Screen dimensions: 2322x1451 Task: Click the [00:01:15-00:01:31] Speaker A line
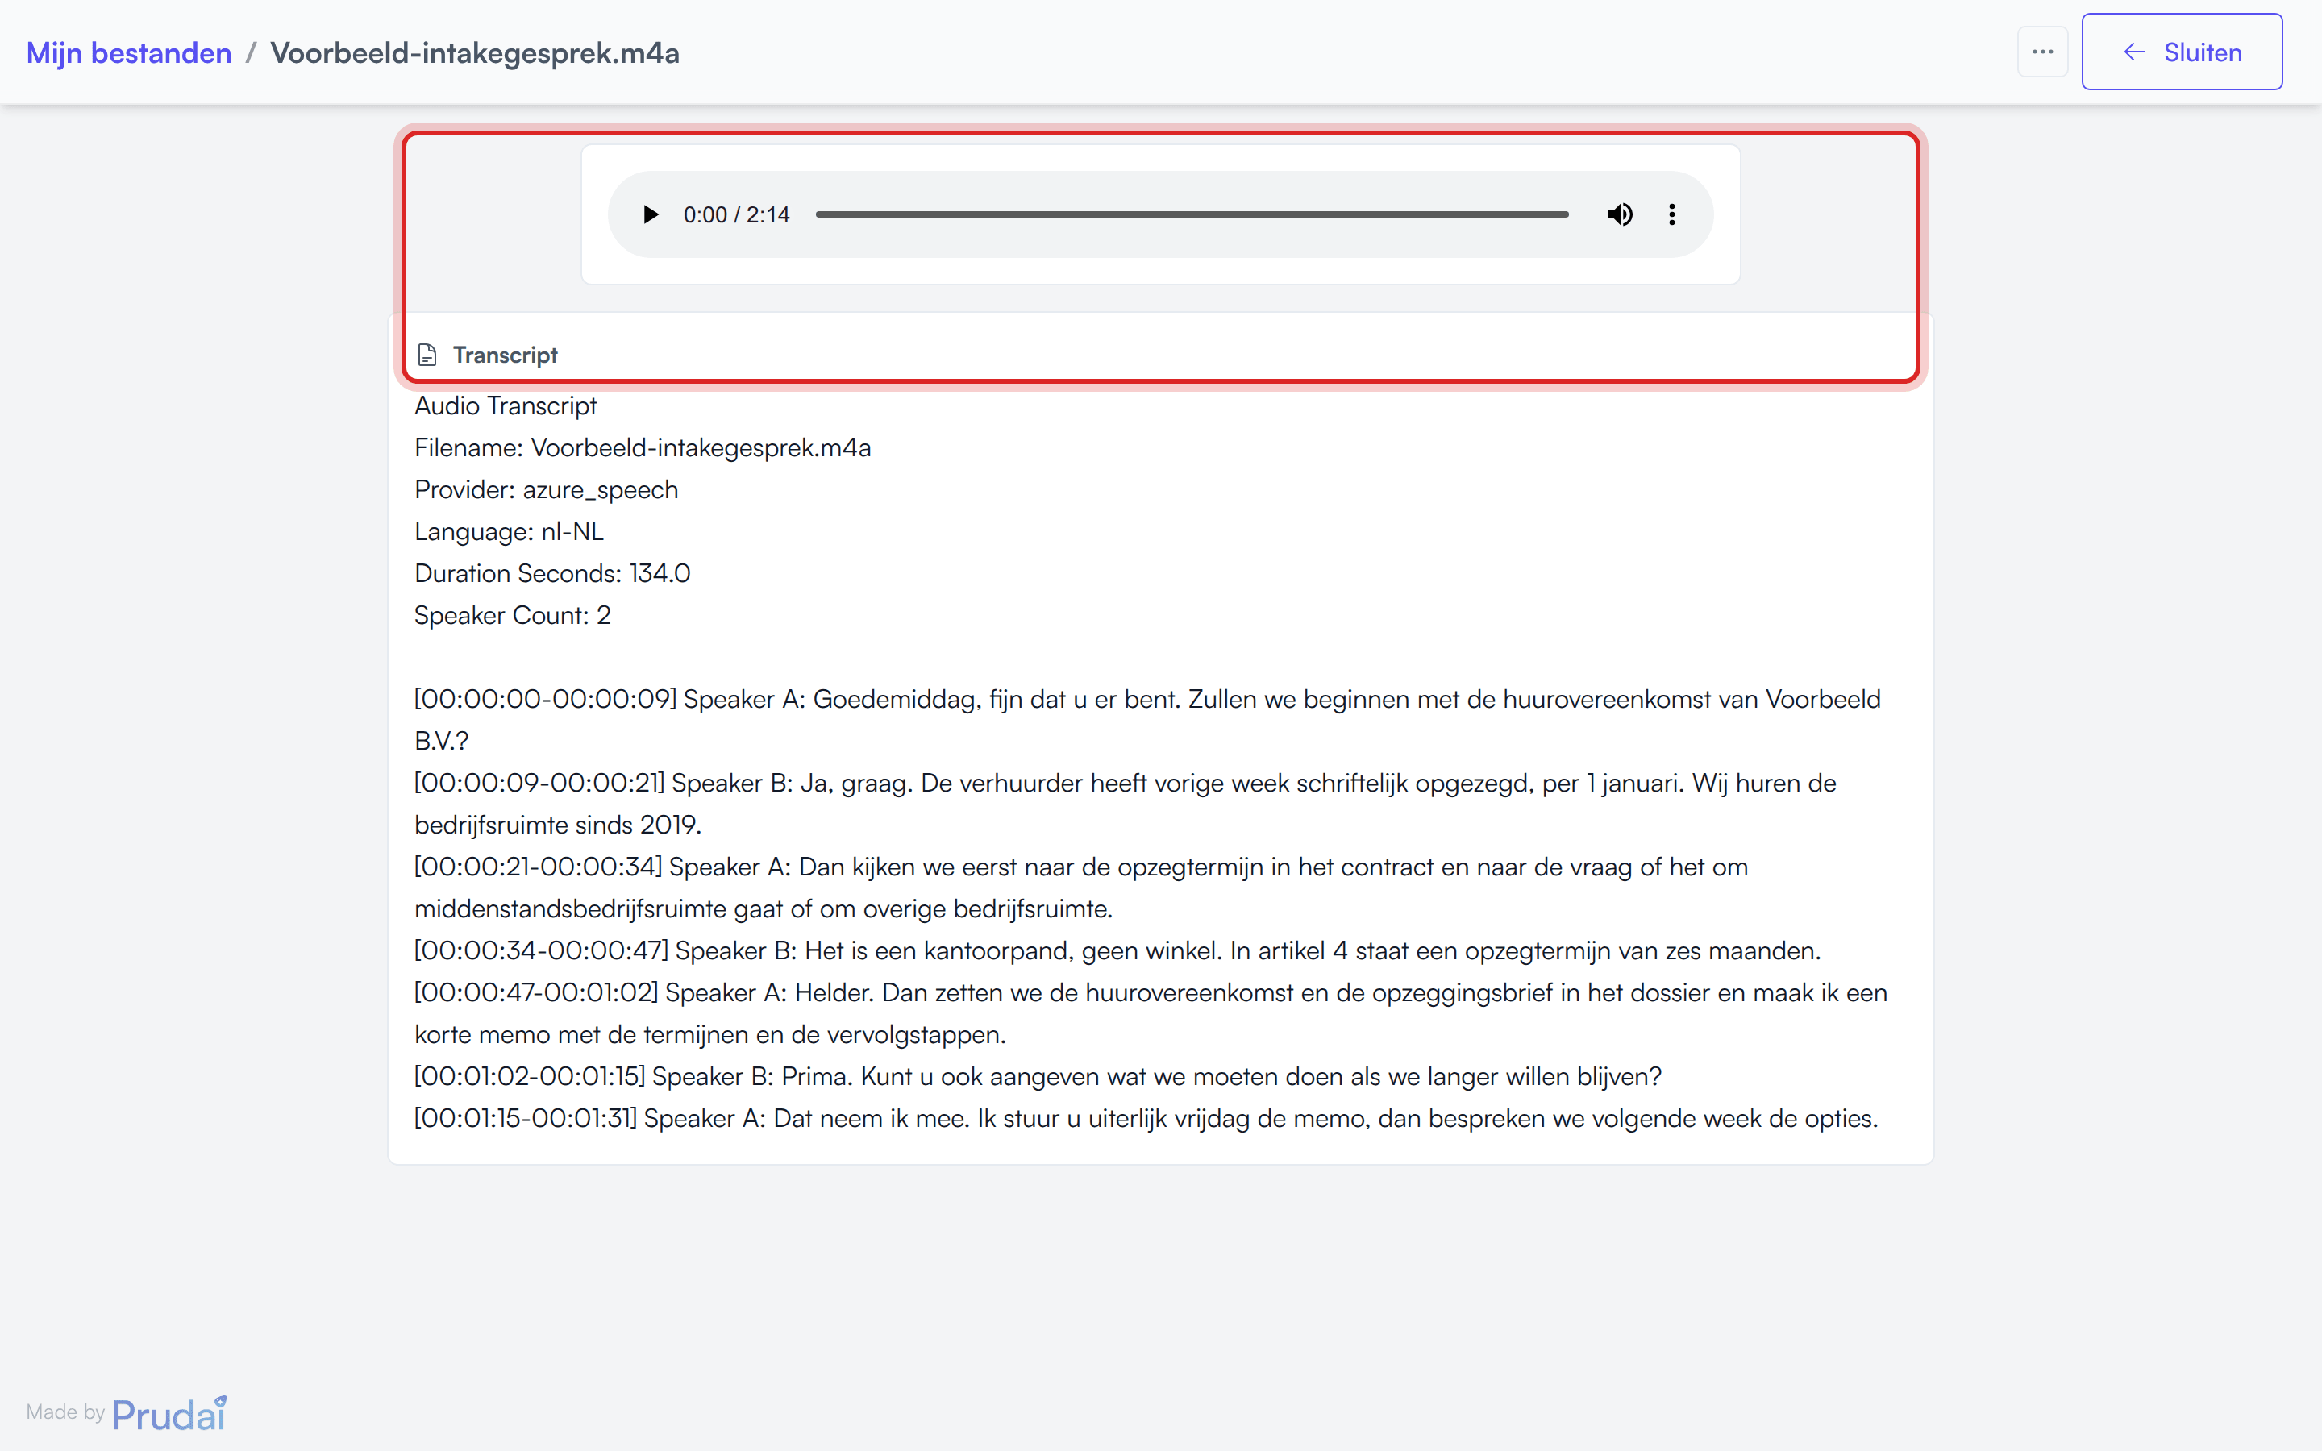tap(1146, 1119)
